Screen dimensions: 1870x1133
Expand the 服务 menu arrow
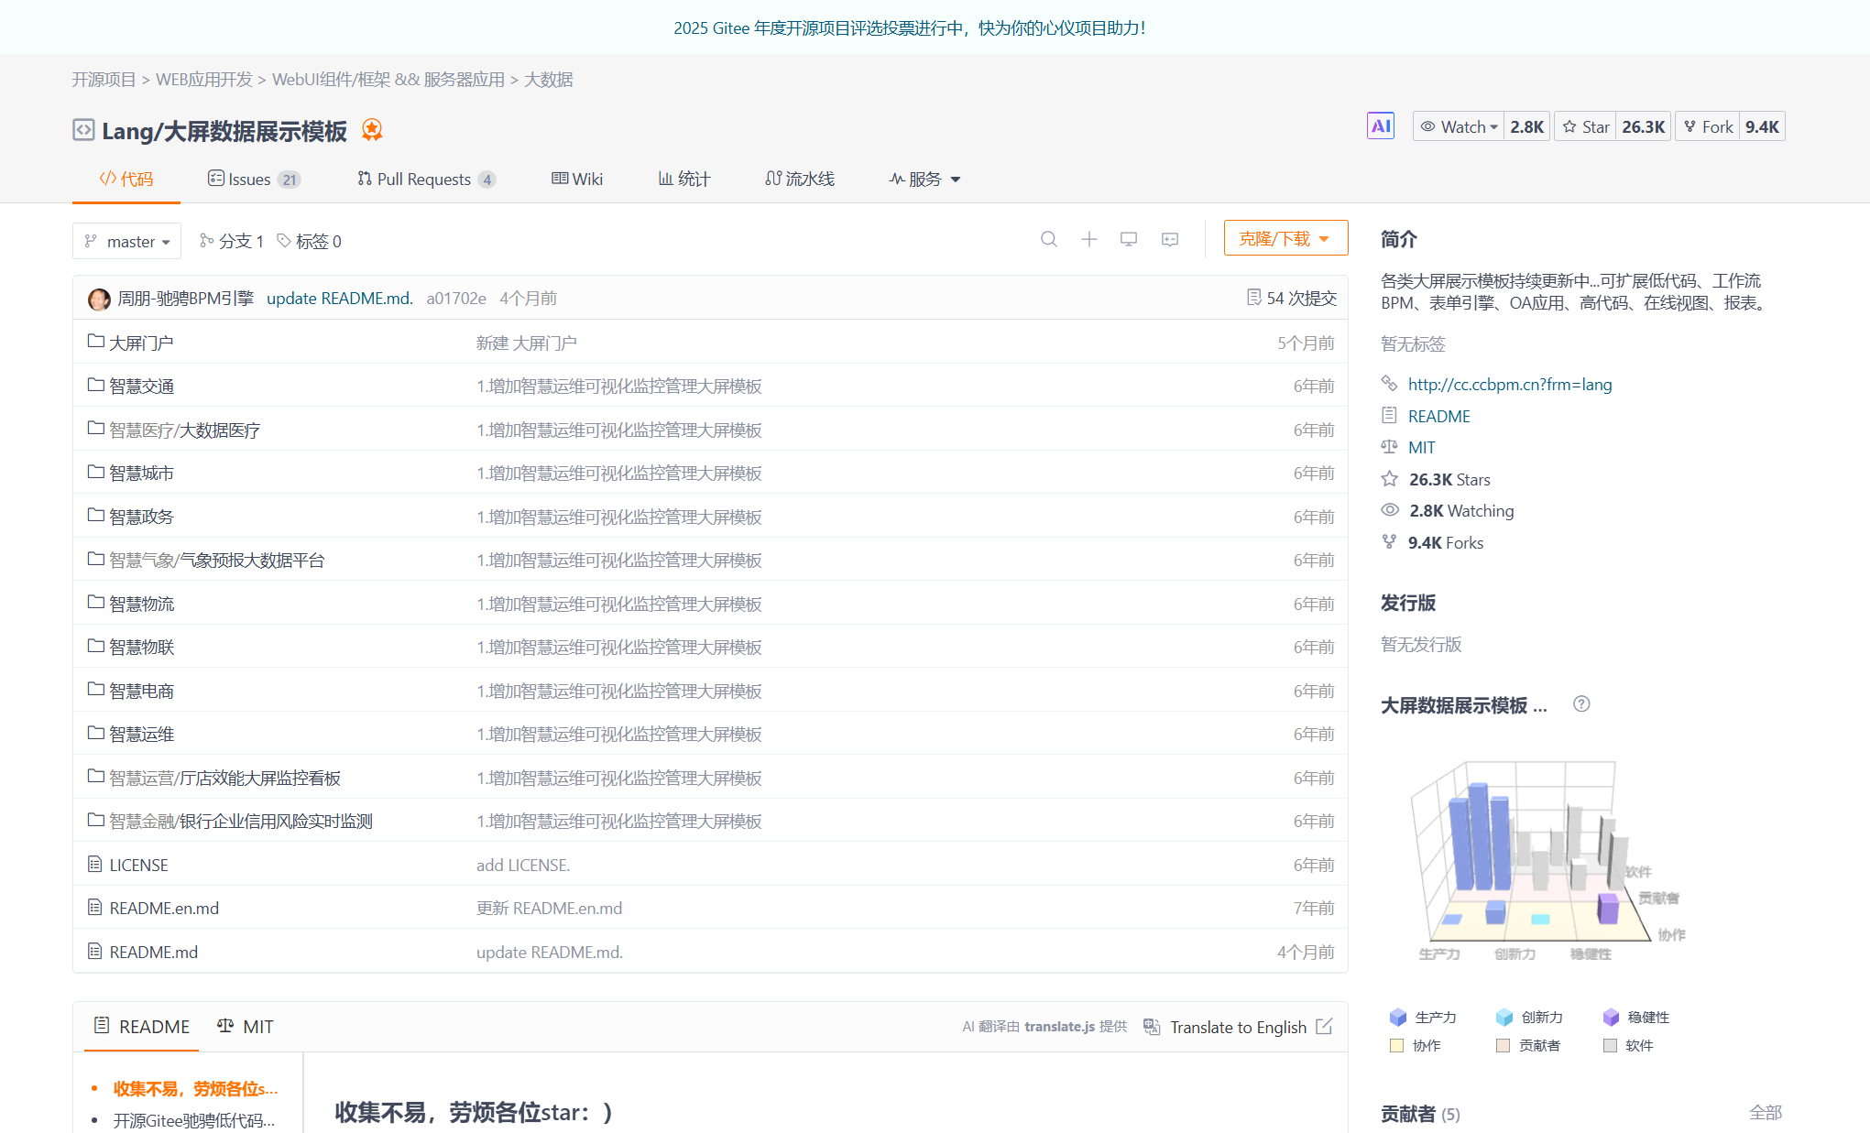tap(956, 180)
